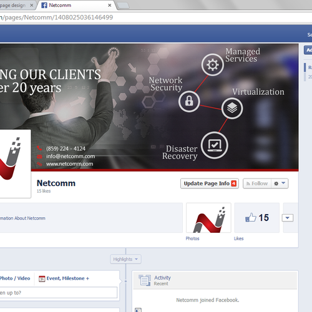312x312 pixels.
Task: Open a new browser tab
Action: click(x=124, y=6)
